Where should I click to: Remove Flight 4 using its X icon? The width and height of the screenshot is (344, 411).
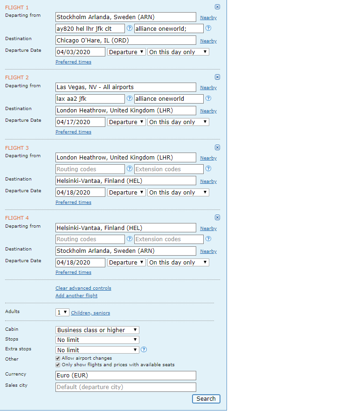217,217
